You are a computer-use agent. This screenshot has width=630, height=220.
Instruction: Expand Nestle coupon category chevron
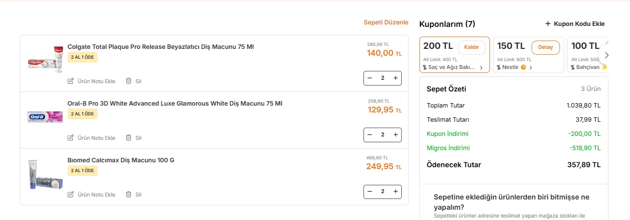point(531,67)
